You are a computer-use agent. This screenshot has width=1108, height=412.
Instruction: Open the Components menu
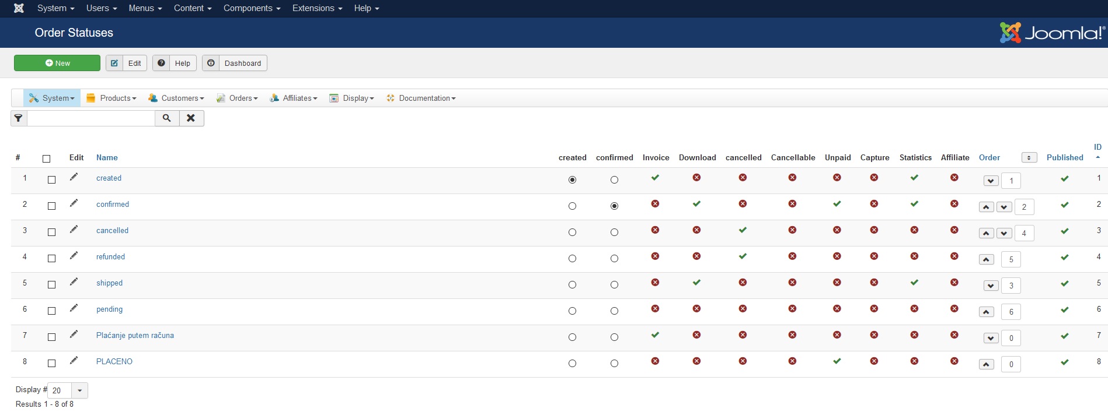252,8
